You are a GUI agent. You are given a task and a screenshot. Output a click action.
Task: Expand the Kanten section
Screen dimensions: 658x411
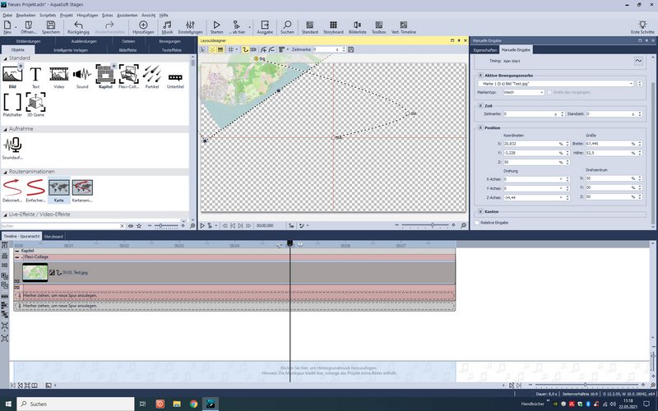479,211
